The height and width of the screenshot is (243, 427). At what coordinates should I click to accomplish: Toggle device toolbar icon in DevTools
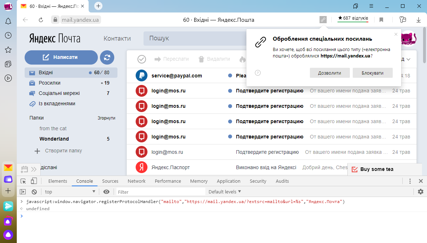(x=34, y=181)
